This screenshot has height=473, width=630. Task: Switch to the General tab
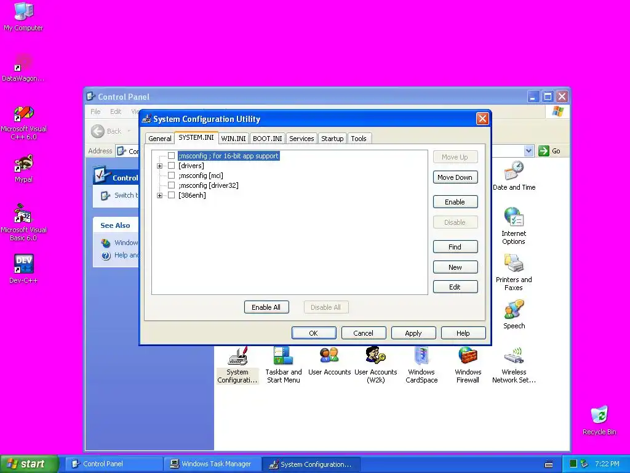[159, 139]
